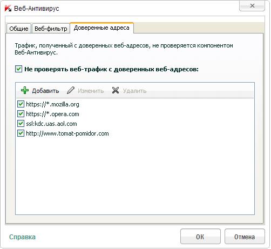Select the Доверенные адреса tab

point(101,28)
